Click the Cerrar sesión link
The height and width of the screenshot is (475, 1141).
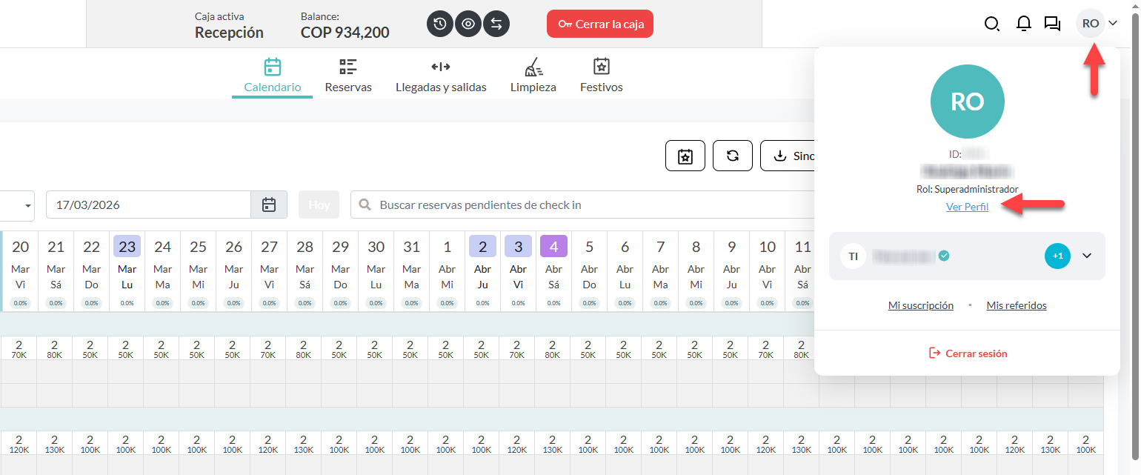tap(968, 353)
